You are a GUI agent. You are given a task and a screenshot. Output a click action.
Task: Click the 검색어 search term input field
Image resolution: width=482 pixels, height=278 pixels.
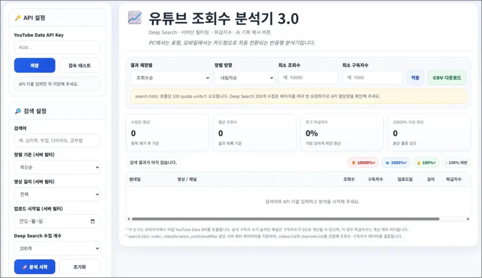tap(57, 140)
